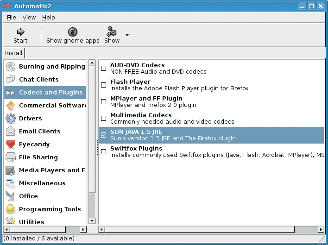Click the pane splitter handle dots

[97, 147]
